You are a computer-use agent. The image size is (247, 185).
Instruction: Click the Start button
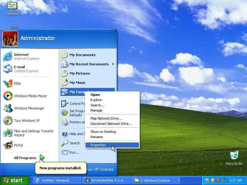pyautogui.click(x=15, y=180)
